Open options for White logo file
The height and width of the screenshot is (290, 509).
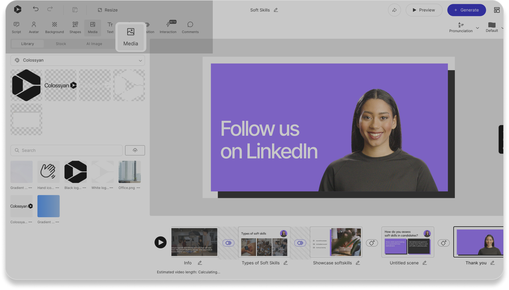tap(111, 188)
